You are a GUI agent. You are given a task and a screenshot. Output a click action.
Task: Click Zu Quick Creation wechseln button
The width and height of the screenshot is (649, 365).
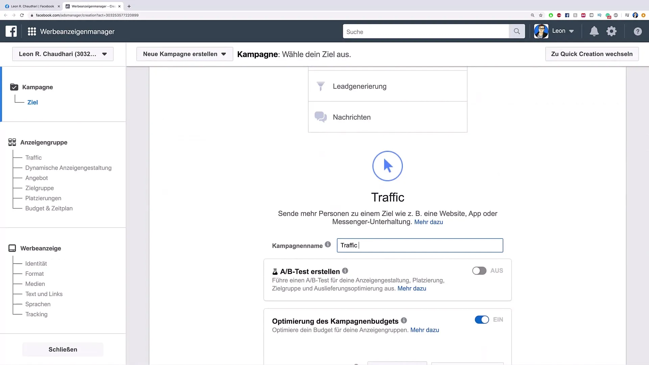point(592,53)
